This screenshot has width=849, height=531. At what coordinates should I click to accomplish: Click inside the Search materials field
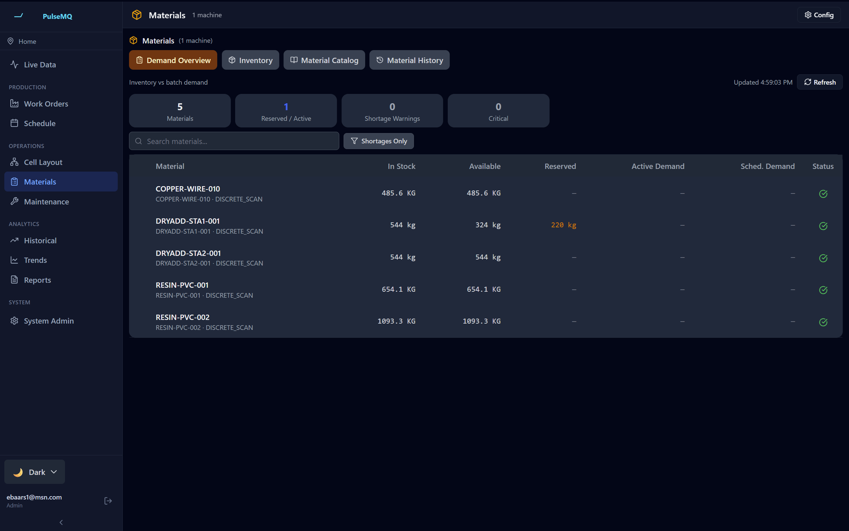(x=234, y=141)
